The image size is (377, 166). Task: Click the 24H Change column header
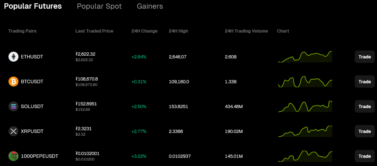(144, 31)
